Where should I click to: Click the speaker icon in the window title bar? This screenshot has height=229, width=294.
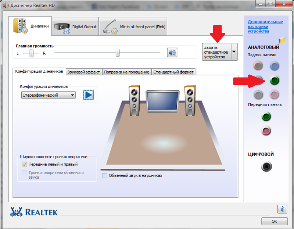(x=6, y=5)
